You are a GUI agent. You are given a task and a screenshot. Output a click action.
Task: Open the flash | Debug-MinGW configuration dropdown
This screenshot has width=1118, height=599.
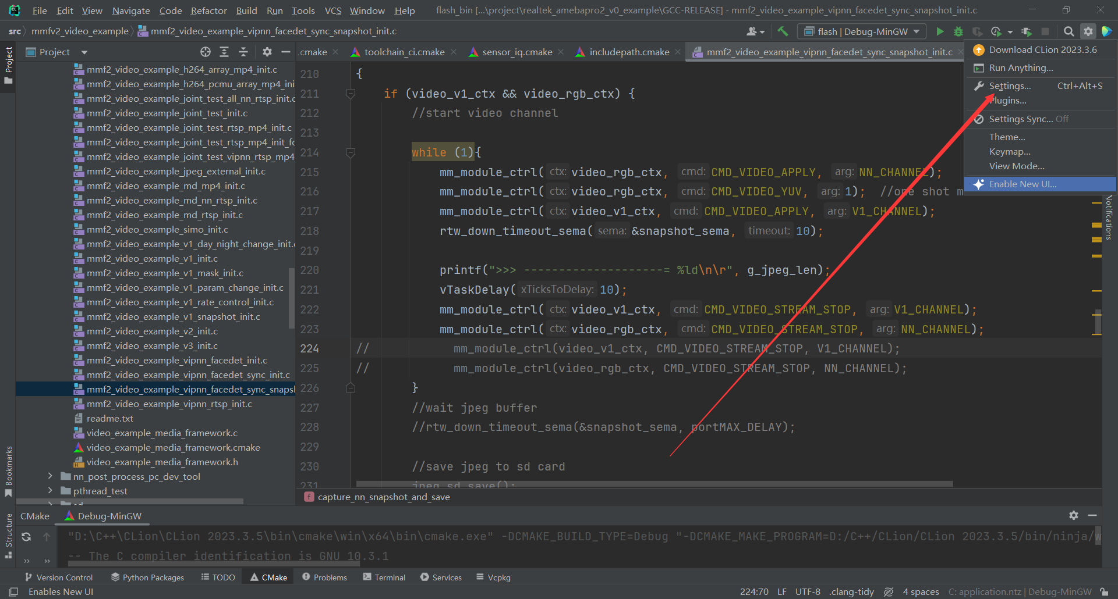pos(862,31)
